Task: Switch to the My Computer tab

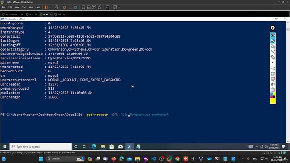Action: tap(11, 14)
